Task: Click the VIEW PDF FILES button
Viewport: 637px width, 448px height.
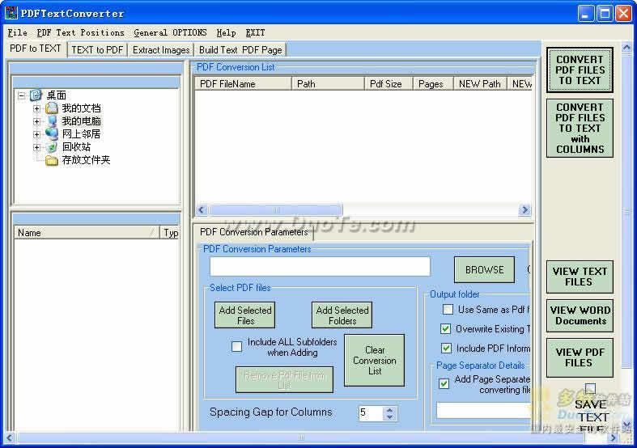Action: 580,358
